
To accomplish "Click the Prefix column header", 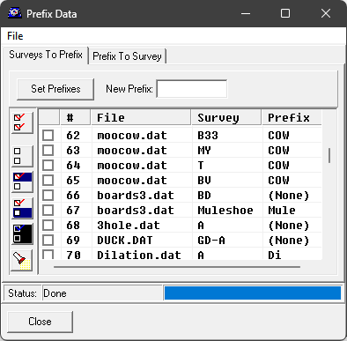I will coord(292,118).
